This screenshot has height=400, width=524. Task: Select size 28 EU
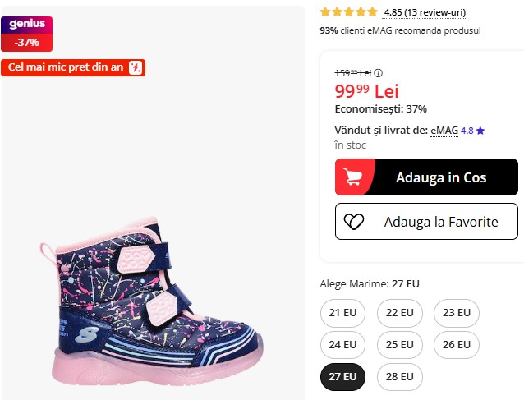[x=400, y=377]
